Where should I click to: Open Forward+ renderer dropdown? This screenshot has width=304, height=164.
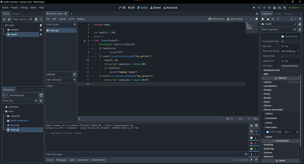[295, 7]
